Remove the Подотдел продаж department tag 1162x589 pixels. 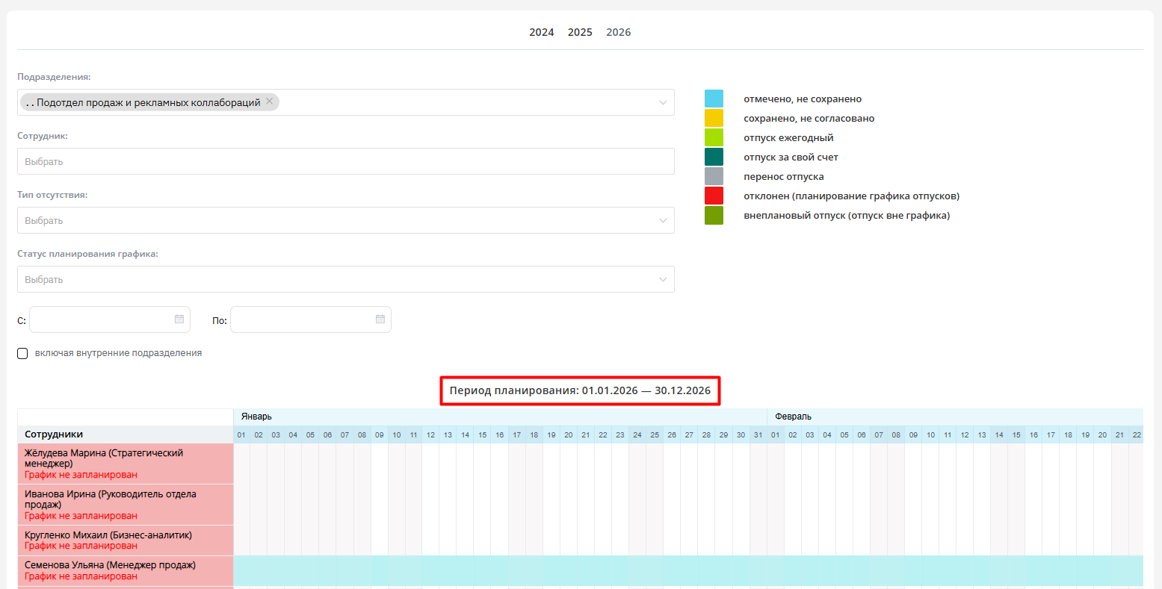[269, 102]
